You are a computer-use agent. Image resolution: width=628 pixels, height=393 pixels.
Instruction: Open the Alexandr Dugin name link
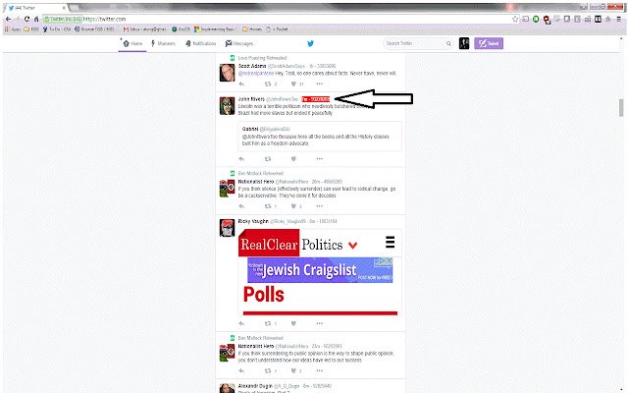255,386
